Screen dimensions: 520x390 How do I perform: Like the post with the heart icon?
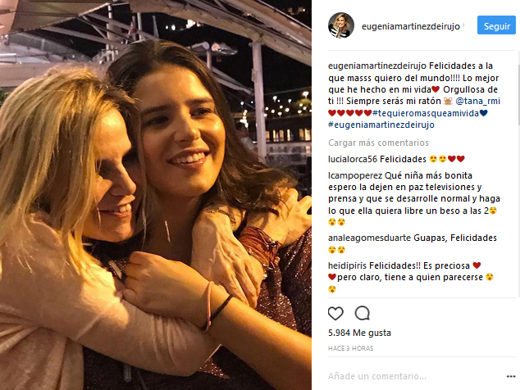click(x=335, y=314)
